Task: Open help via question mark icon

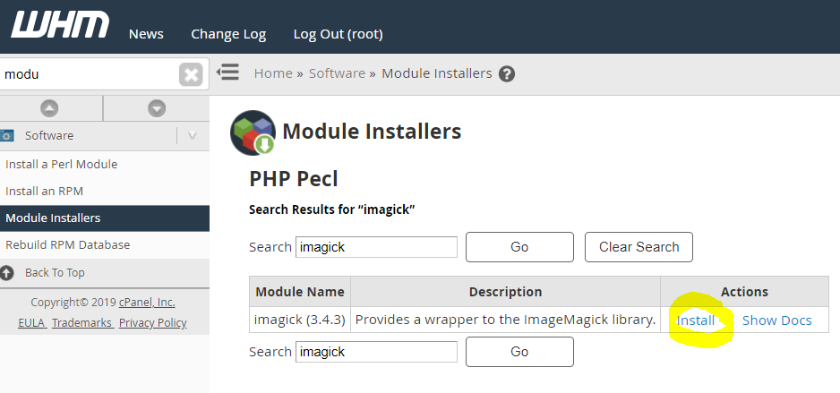Action: 507,74
